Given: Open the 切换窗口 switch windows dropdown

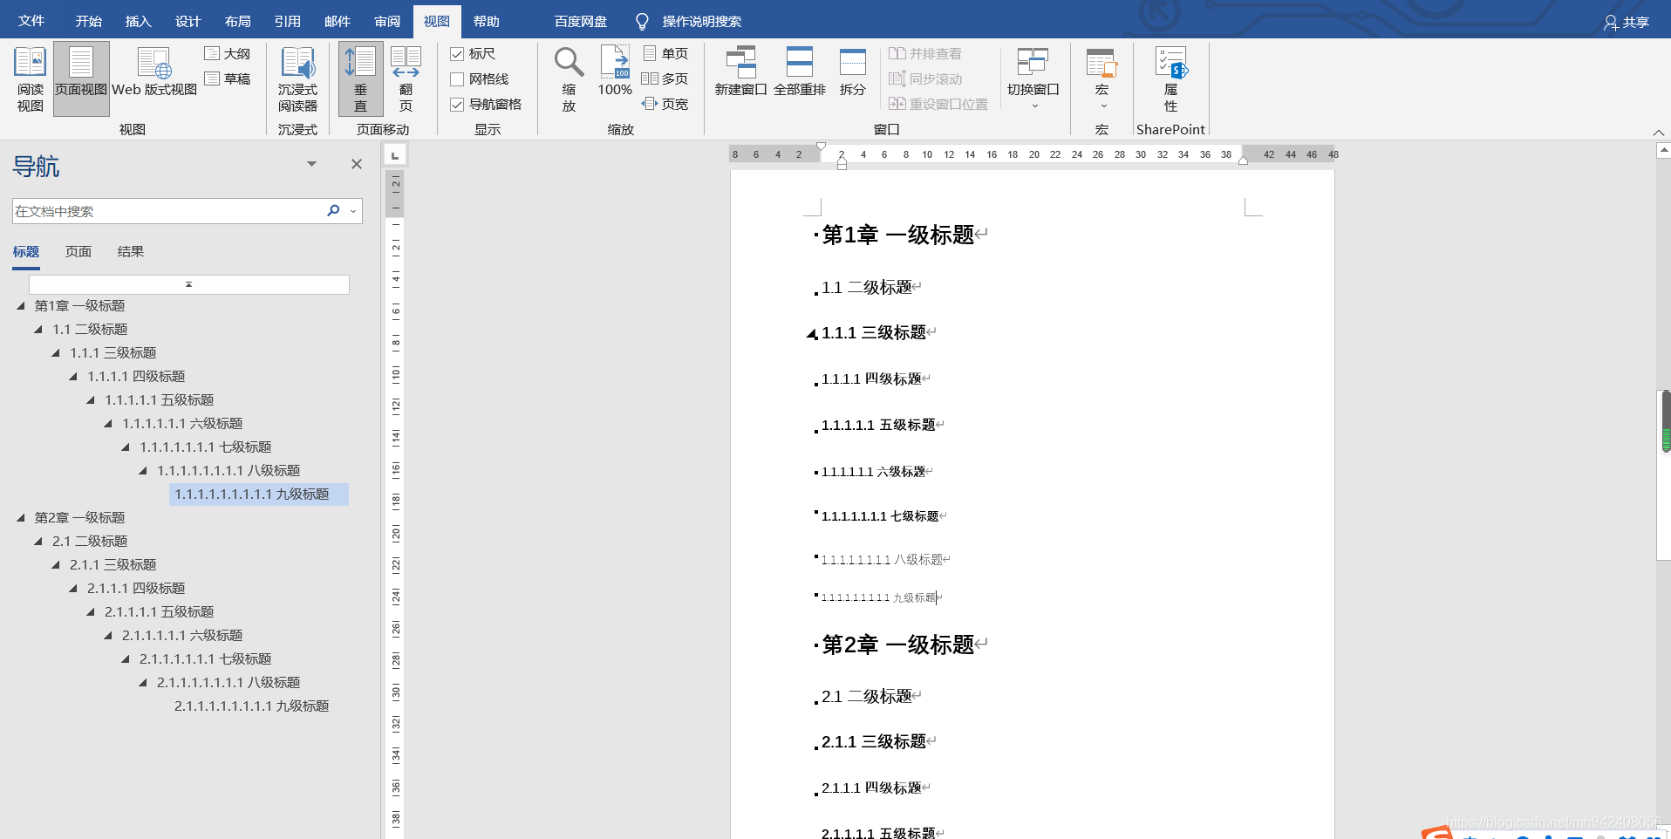Looking at the screenshot, I should click(1032, 78).
